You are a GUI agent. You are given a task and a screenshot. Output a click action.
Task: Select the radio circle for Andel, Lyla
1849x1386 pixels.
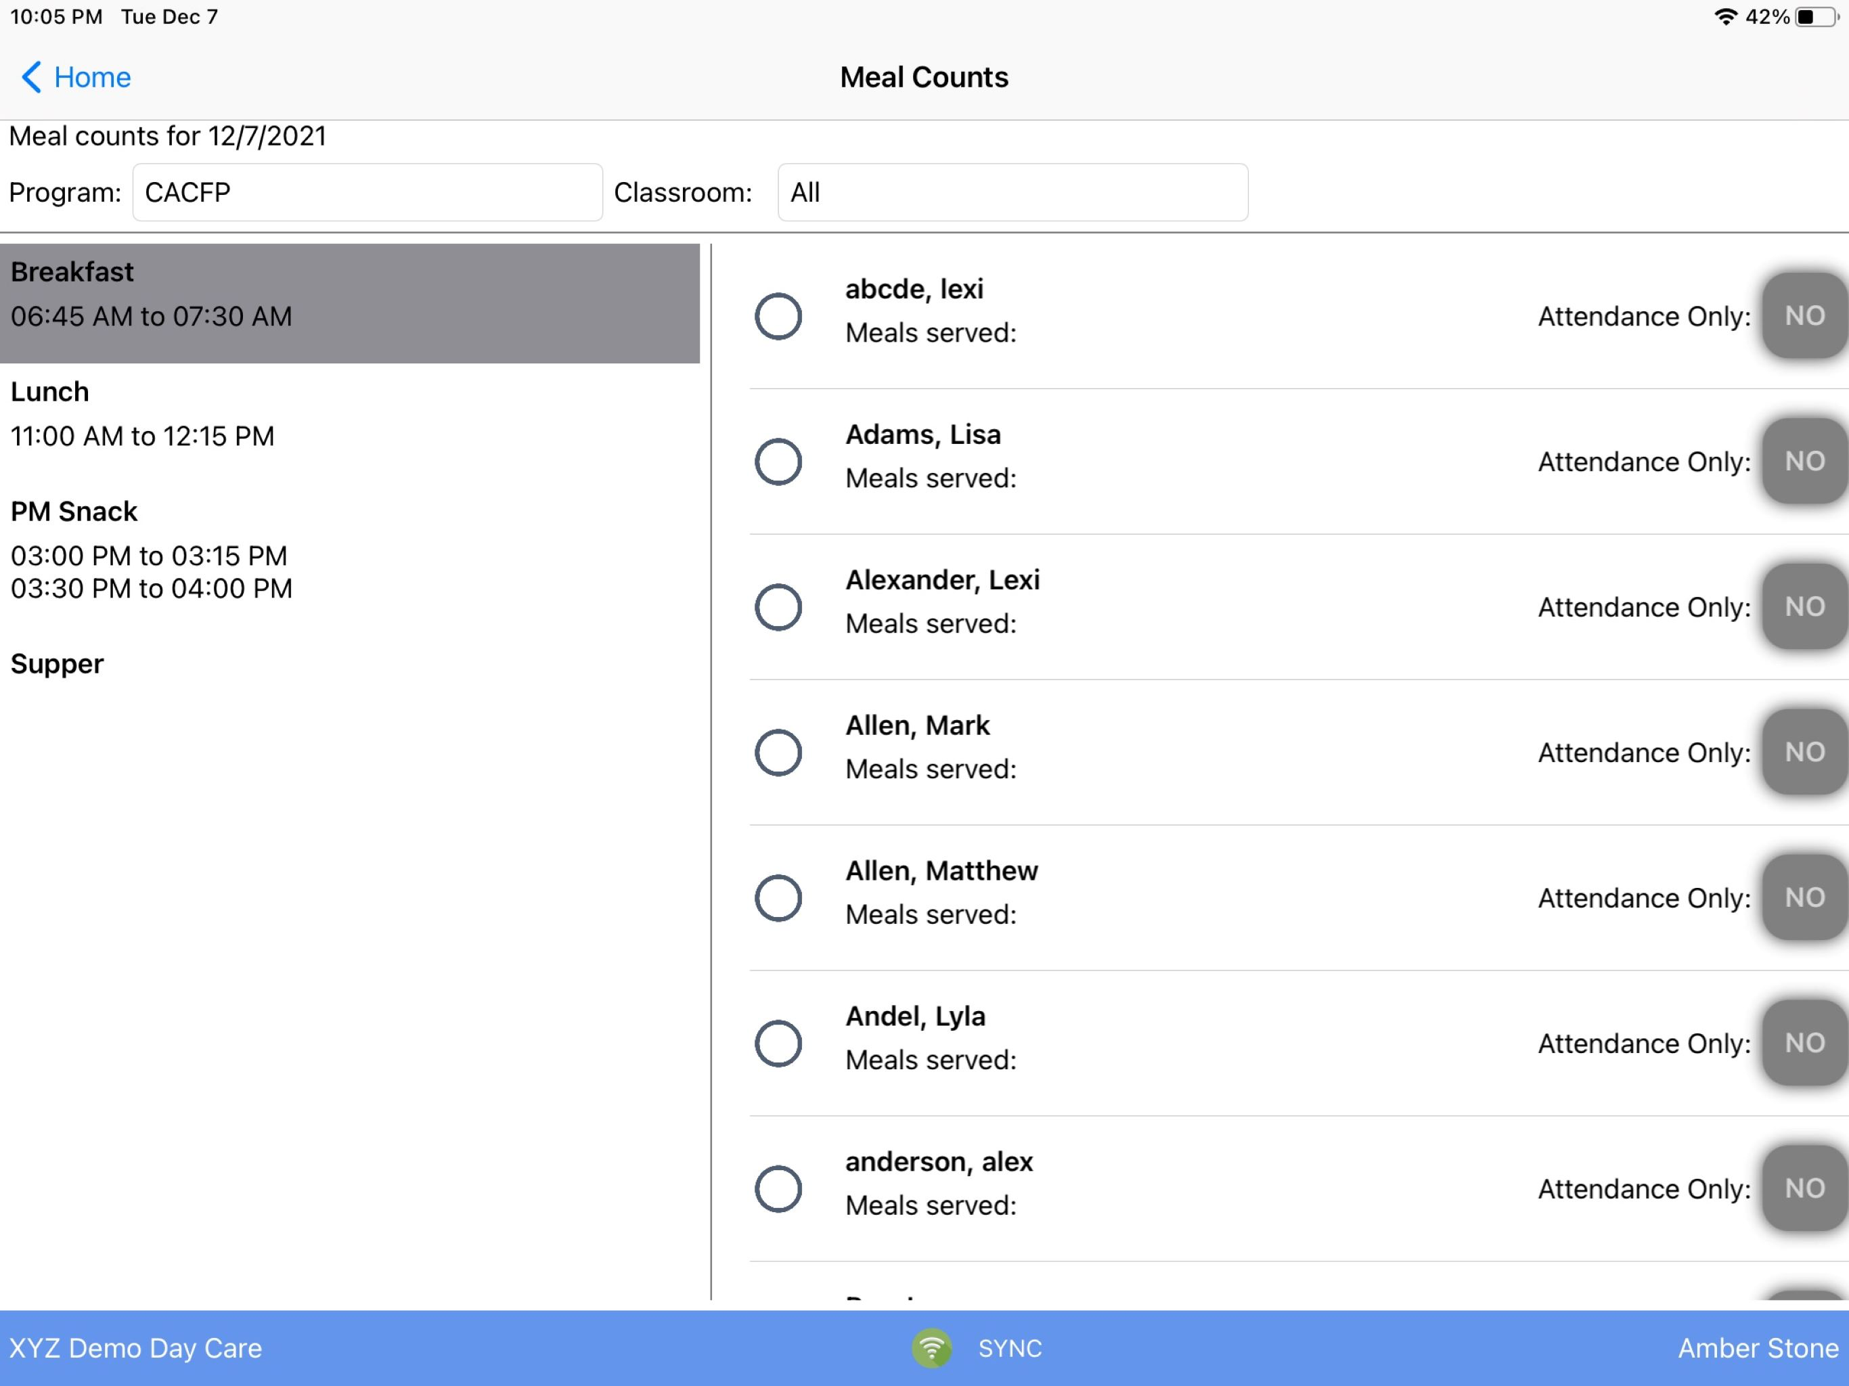tap(778, 1044)
